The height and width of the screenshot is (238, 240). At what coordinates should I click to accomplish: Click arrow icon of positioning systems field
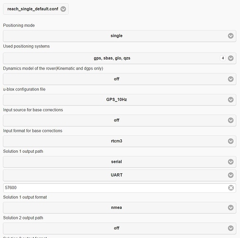click(230, 58)
